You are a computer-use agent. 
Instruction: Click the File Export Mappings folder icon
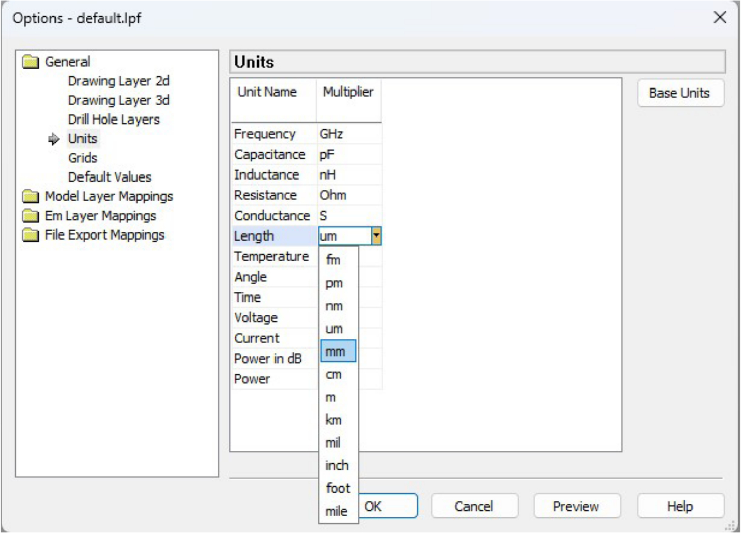pyautogui.click(x=31, y=235)
